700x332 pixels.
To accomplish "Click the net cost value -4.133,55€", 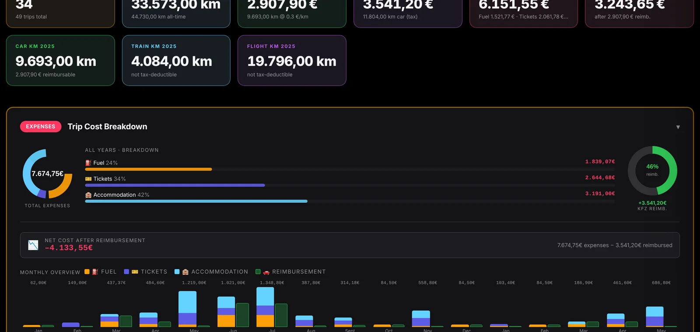I will 69,248.
